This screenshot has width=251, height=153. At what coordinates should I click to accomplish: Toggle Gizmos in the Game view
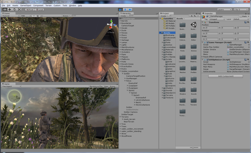113,86
